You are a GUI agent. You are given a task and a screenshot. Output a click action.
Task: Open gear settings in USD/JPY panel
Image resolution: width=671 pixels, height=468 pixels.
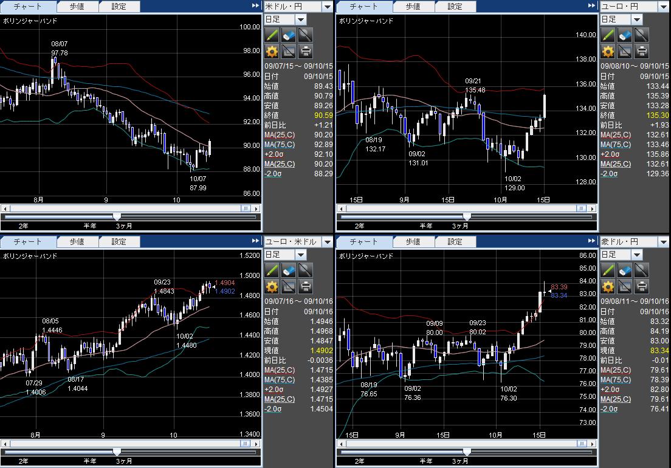point(272,51)
